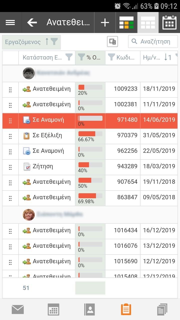Open filter for the % completion column

click(x=81, y=57)
